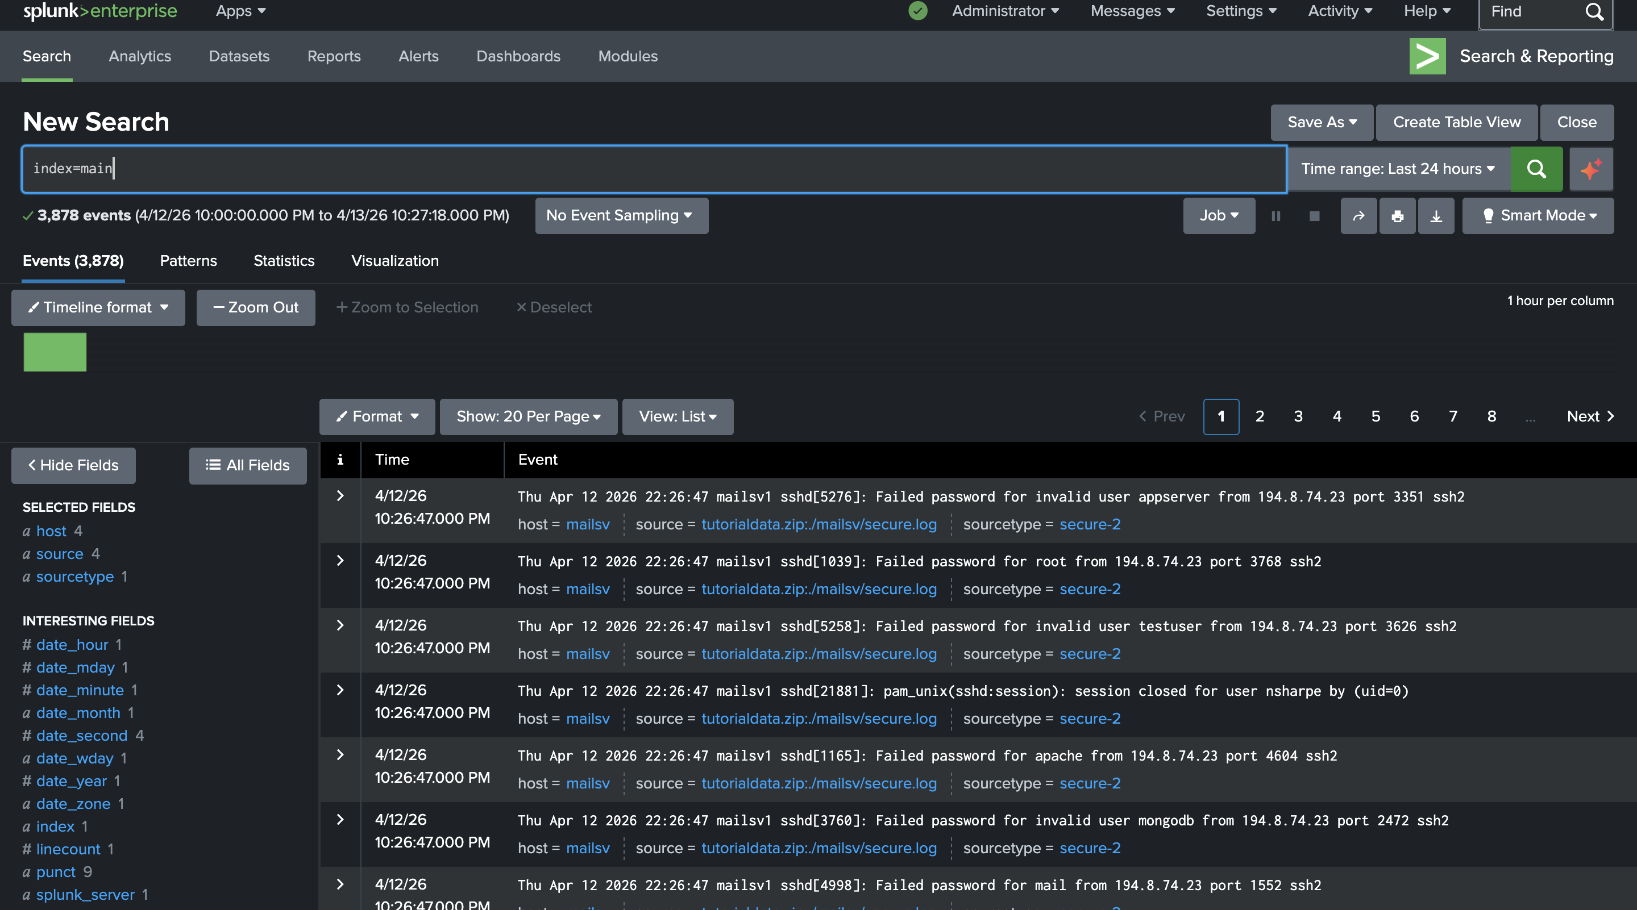Click the AI assistant sparkle icon
This screenshot has height=910, width=1637.
pos(1590,169)
